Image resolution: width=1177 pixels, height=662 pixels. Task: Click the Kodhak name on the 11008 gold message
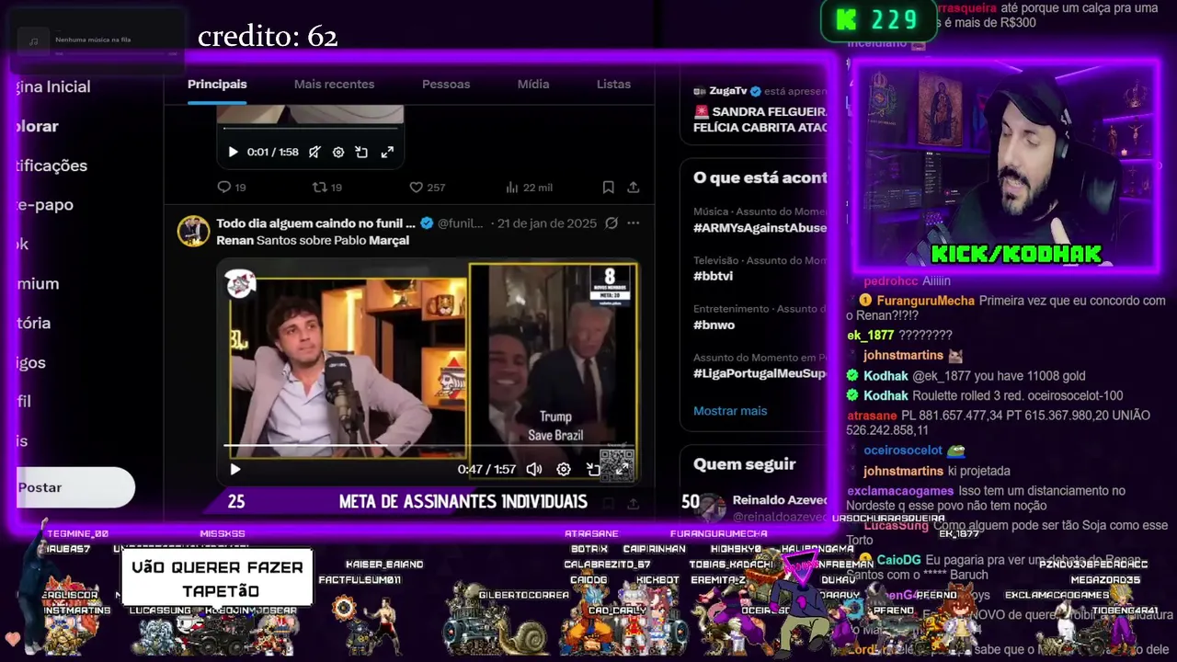[886, 376]
